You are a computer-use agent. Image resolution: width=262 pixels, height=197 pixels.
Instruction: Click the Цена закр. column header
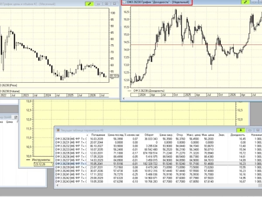(166, 135)
